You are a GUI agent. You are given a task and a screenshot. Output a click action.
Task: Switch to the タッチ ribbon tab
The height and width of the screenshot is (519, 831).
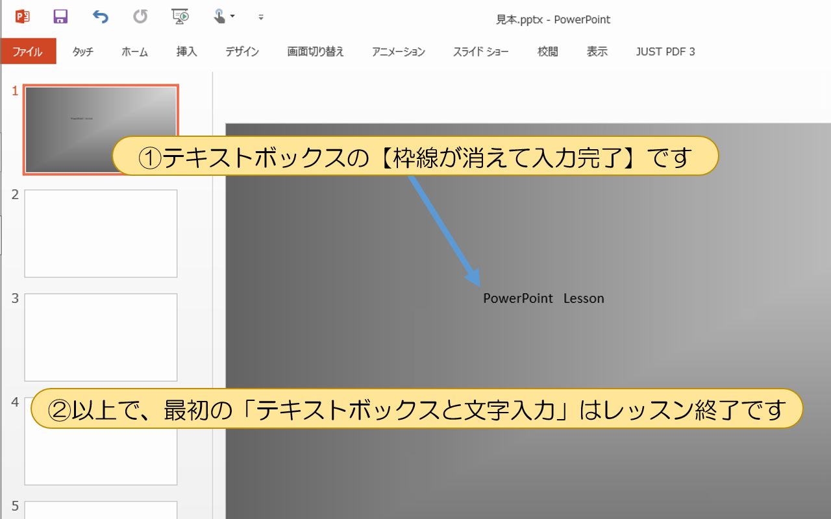(83, 52)
